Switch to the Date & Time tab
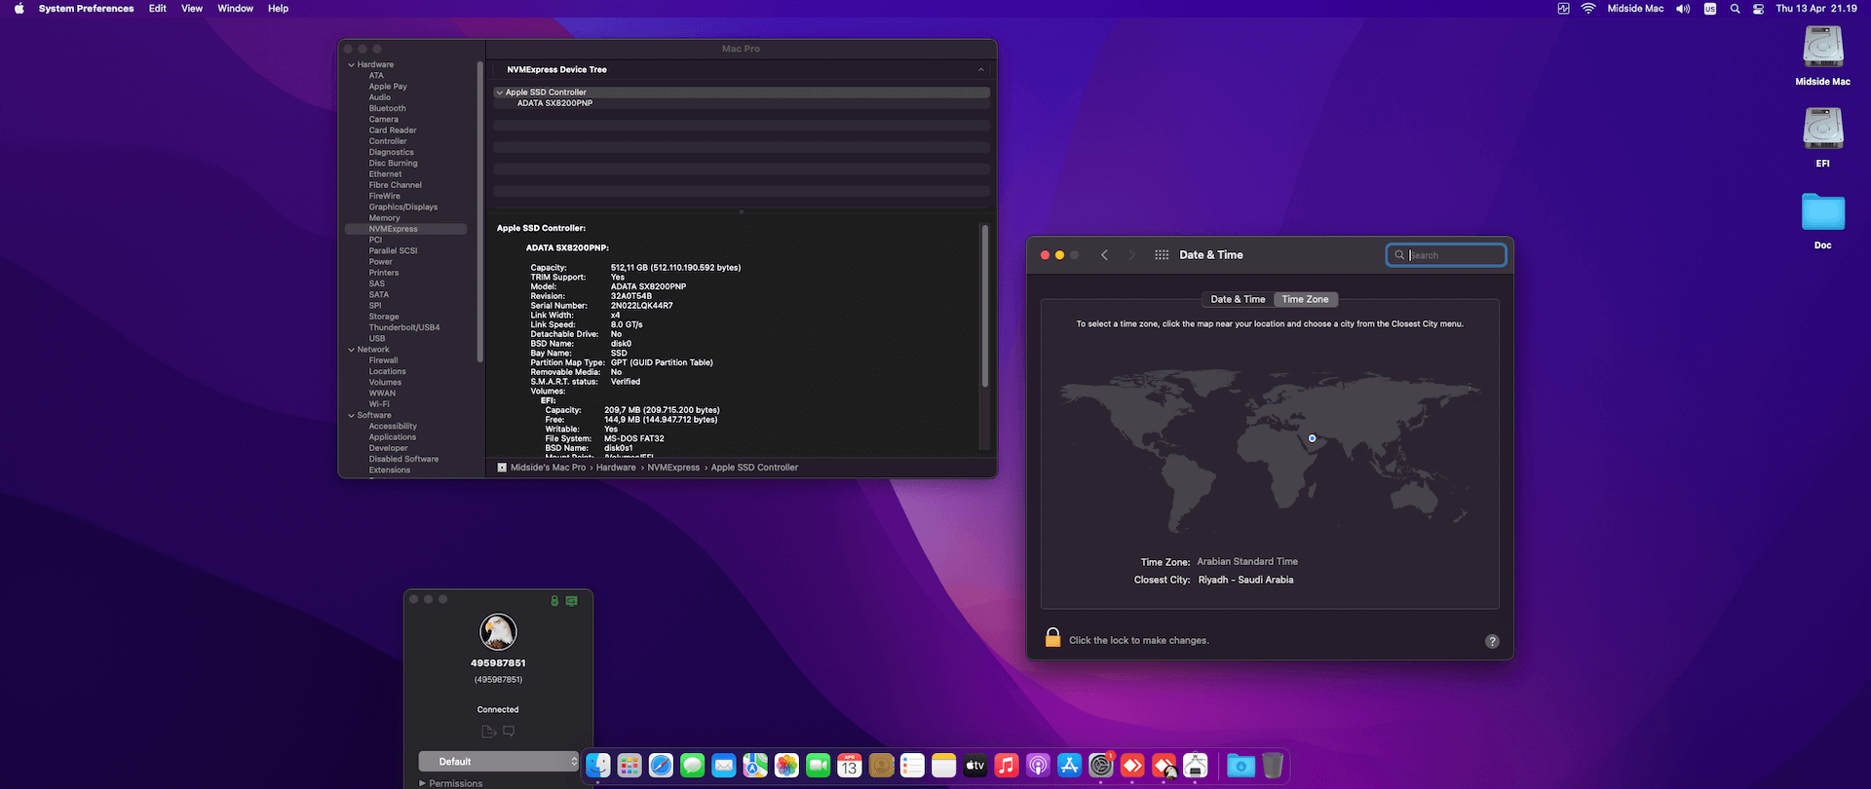This screenshot has width=1871, height=789. click(1238, 300)
